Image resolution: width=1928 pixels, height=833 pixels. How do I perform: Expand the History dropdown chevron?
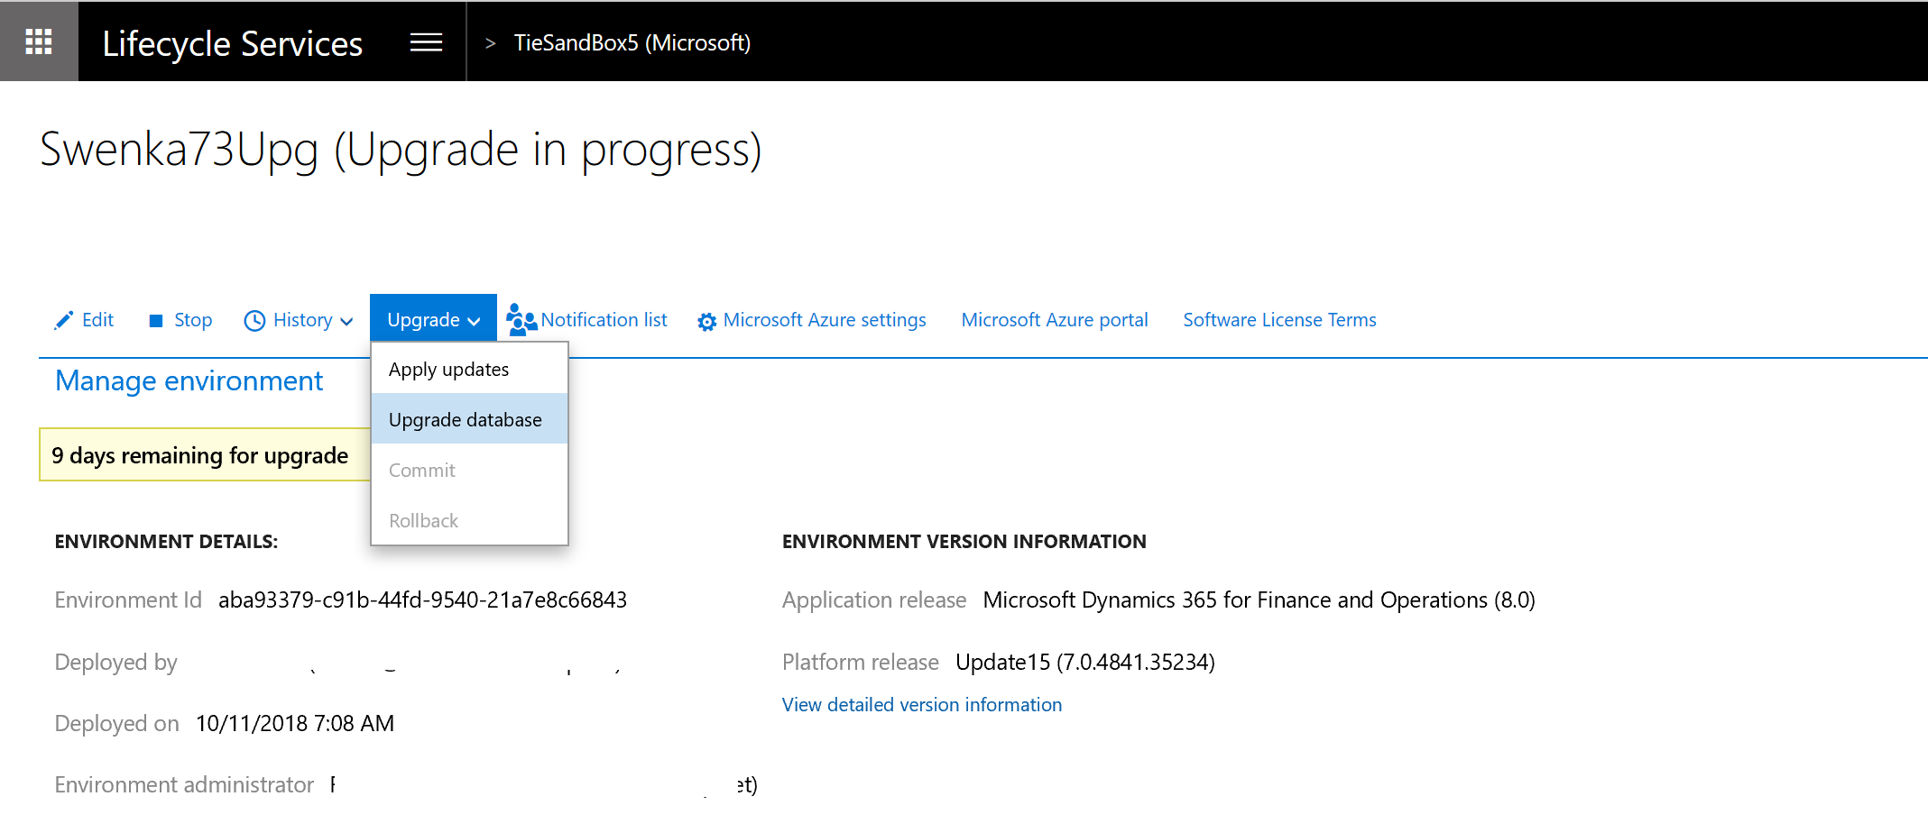pyautogui.click(x=346, y=322)
